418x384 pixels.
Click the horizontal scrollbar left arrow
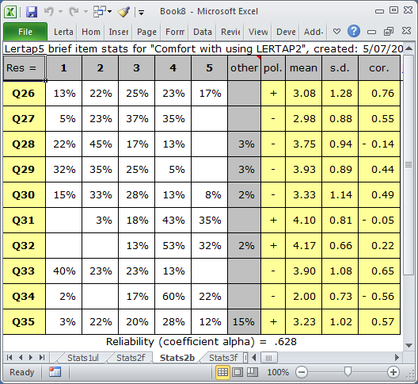254,358
